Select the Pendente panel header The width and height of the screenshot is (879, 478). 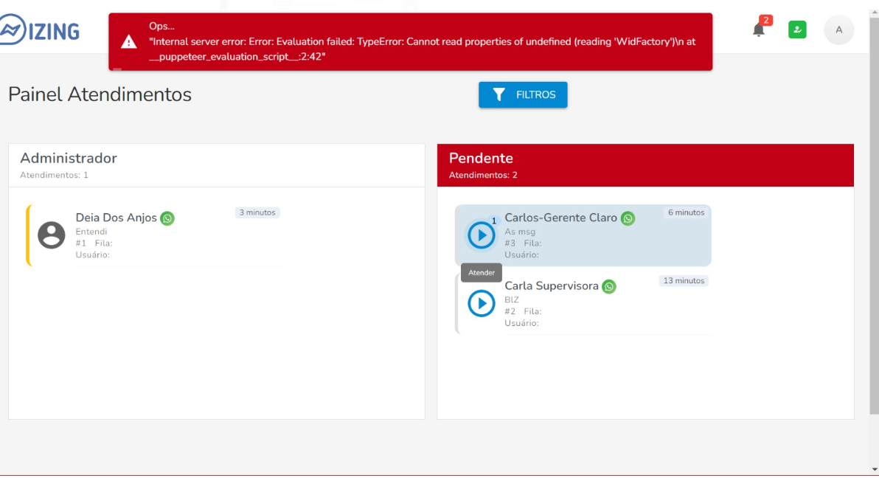point(482,158)
